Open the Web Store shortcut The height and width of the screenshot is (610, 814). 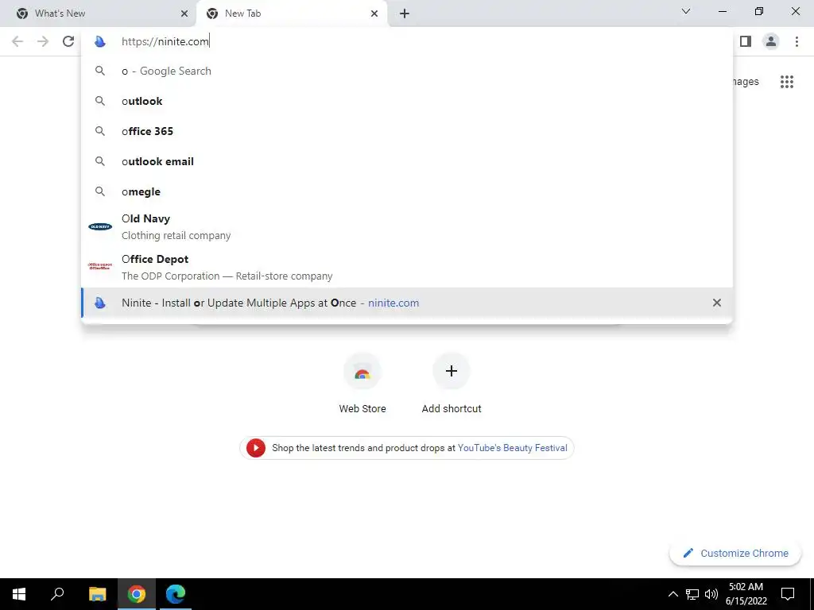(x=362, y=384)
